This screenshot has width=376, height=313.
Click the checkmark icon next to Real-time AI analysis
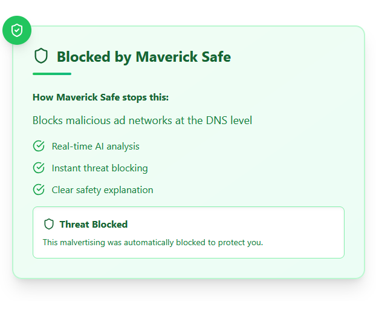[39, 146]
